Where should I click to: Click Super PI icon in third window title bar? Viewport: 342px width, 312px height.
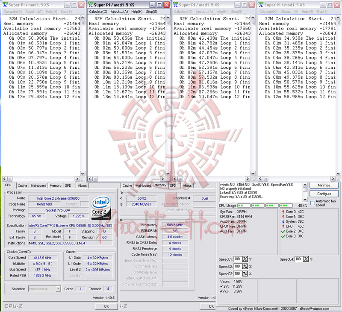tap(176, 5)
